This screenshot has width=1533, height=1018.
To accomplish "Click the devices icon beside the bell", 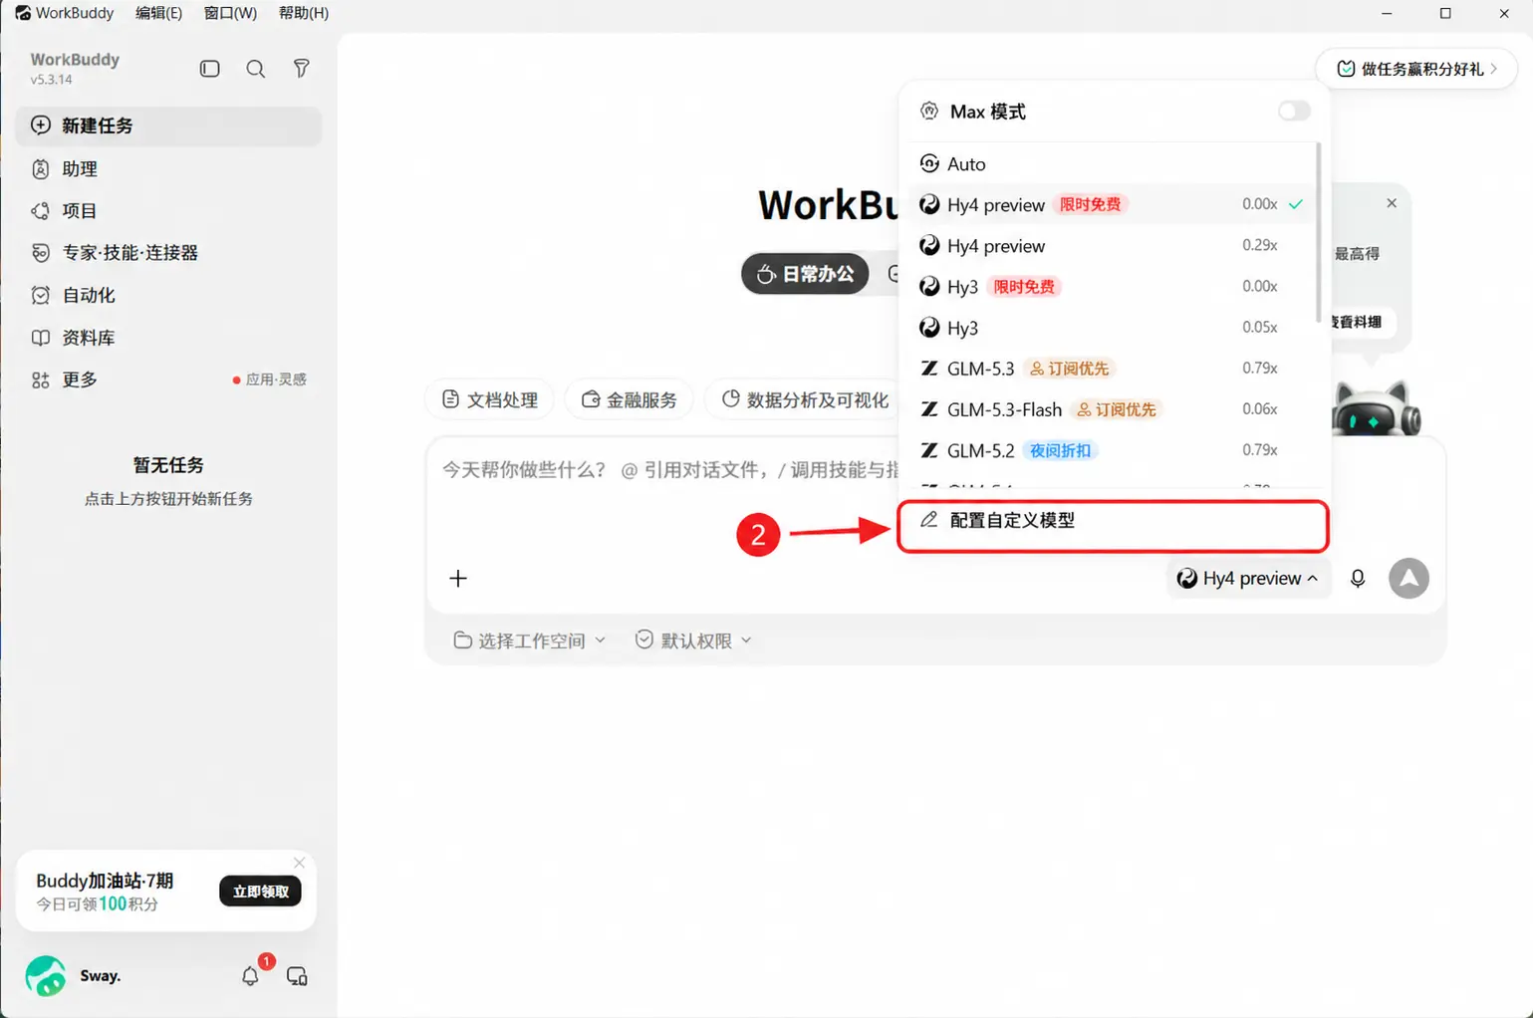I will pyautogui.click(x=297, y=976).
